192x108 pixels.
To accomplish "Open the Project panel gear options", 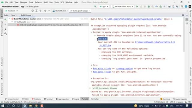I will pos(45,11).
